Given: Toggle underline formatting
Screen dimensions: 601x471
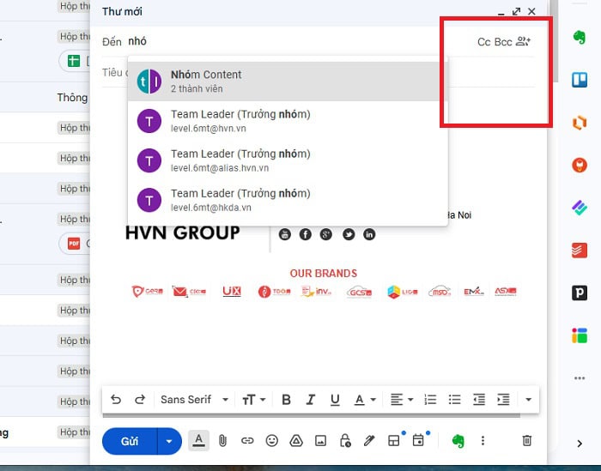Looking at the screenshot, I should (335, 399).
